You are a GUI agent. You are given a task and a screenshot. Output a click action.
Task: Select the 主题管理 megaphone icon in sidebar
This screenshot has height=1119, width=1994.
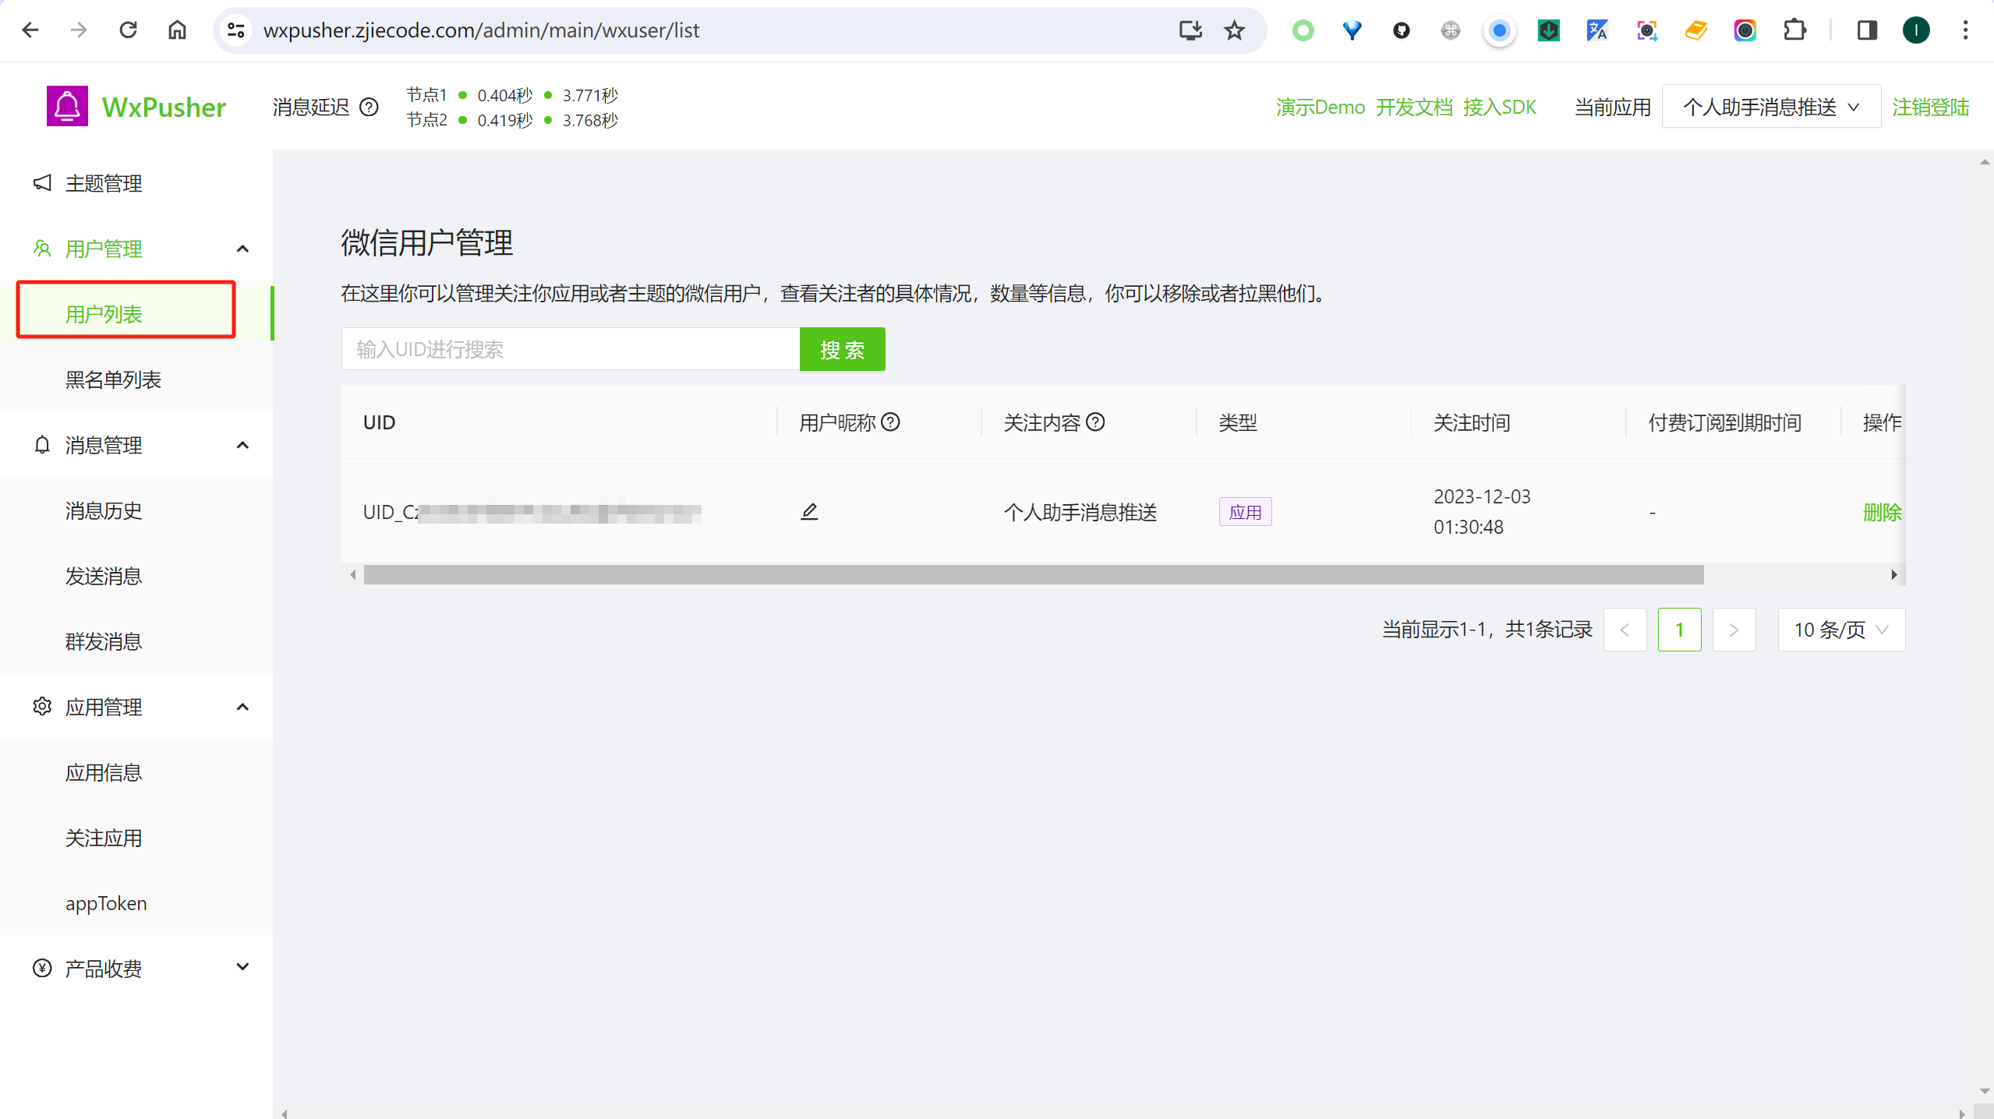pos(41,184)
